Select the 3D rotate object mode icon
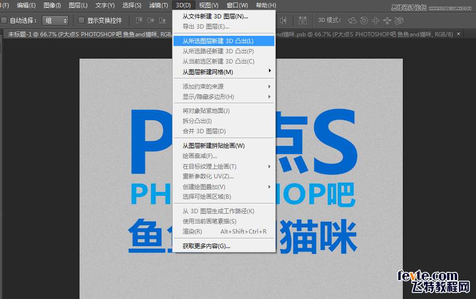 coord(352,20)
